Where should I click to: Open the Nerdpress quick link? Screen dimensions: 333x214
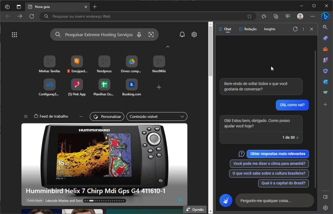(104, 64)
